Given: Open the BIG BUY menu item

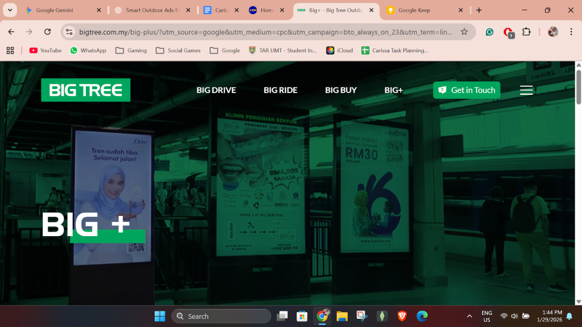Looking at the screenshot, I should 341,90.
